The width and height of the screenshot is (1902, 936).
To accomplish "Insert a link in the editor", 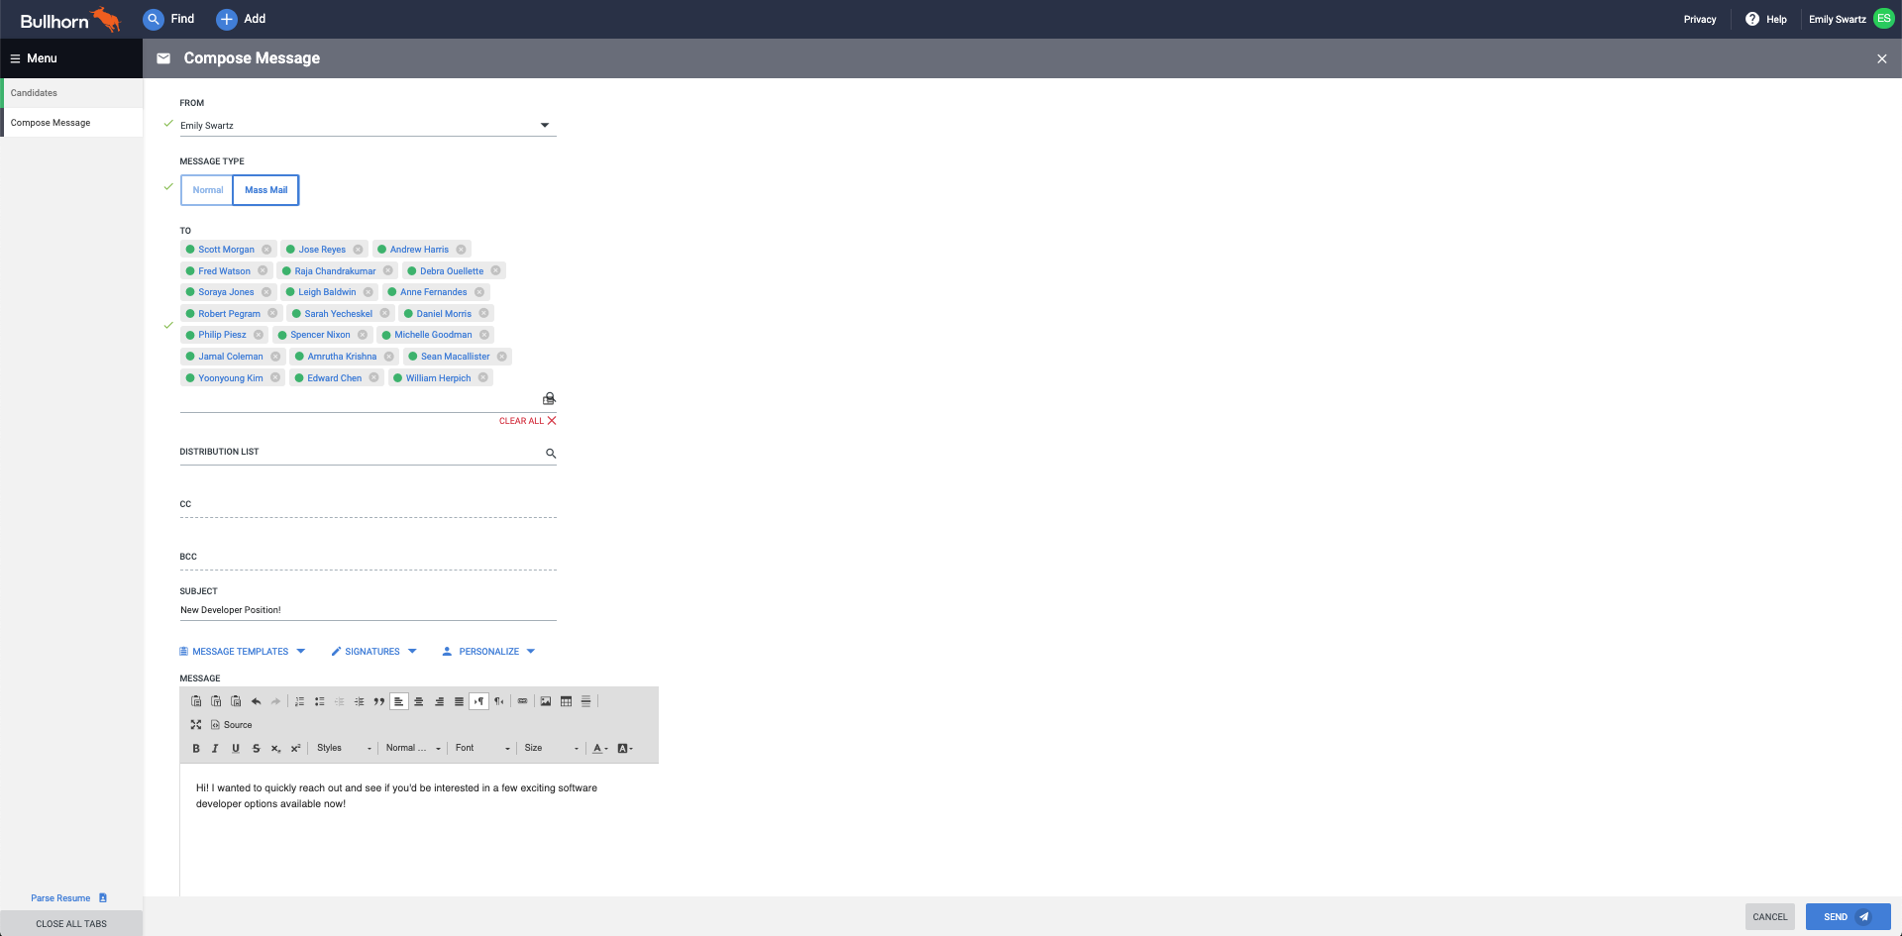I will coord(523,701).
